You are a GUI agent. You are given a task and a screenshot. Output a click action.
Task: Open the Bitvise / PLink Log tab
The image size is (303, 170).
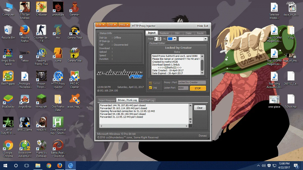click(x=127, y=100)
